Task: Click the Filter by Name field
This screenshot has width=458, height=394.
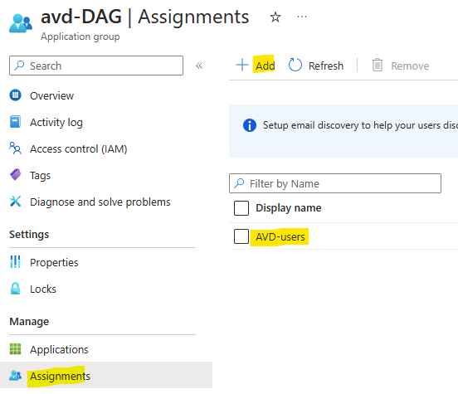Action: tap(335, 183)
